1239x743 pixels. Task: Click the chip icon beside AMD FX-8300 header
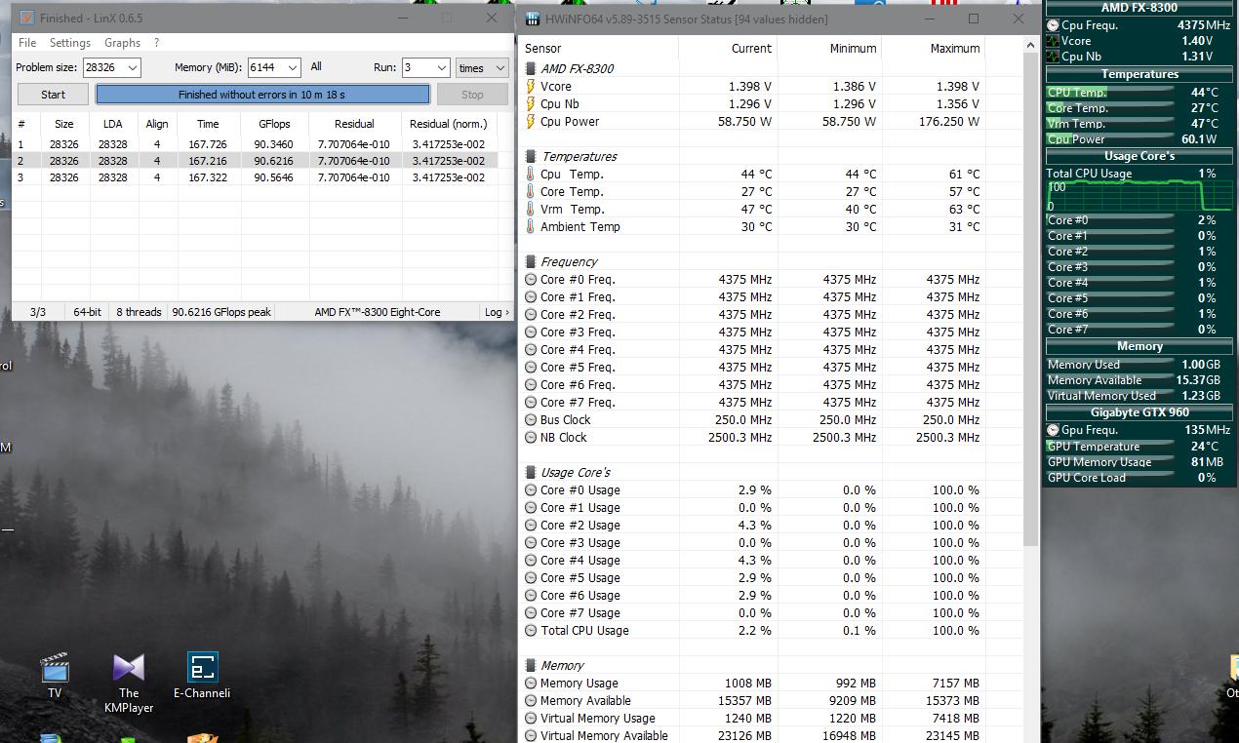[531, 69]
